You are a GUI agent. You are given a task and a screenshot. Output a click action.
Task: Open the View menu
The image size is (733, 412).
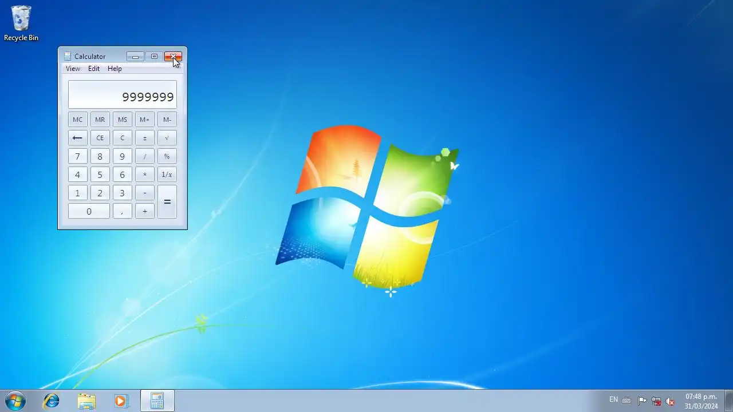[x=73, y=69]
